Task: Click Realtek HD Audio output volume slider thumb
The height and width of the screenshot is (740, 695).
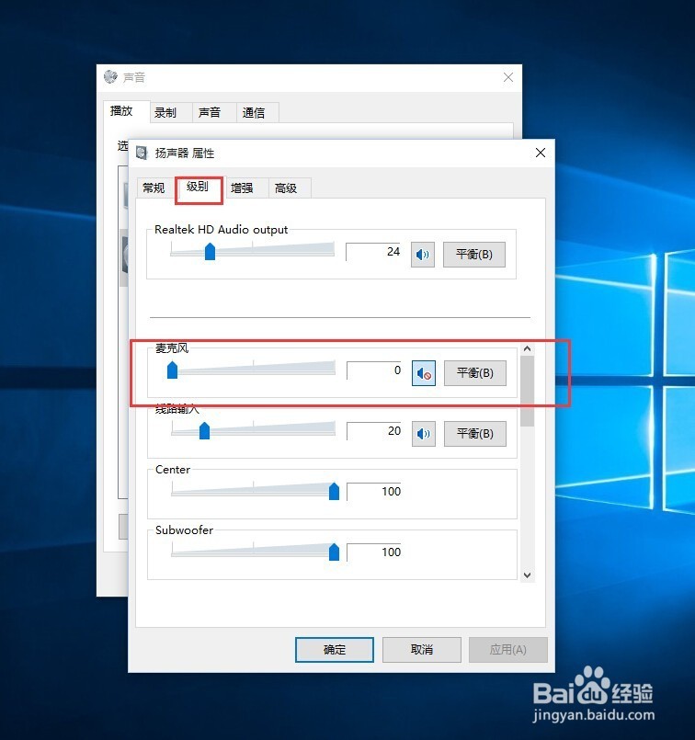Action: [x=210, y=252]
